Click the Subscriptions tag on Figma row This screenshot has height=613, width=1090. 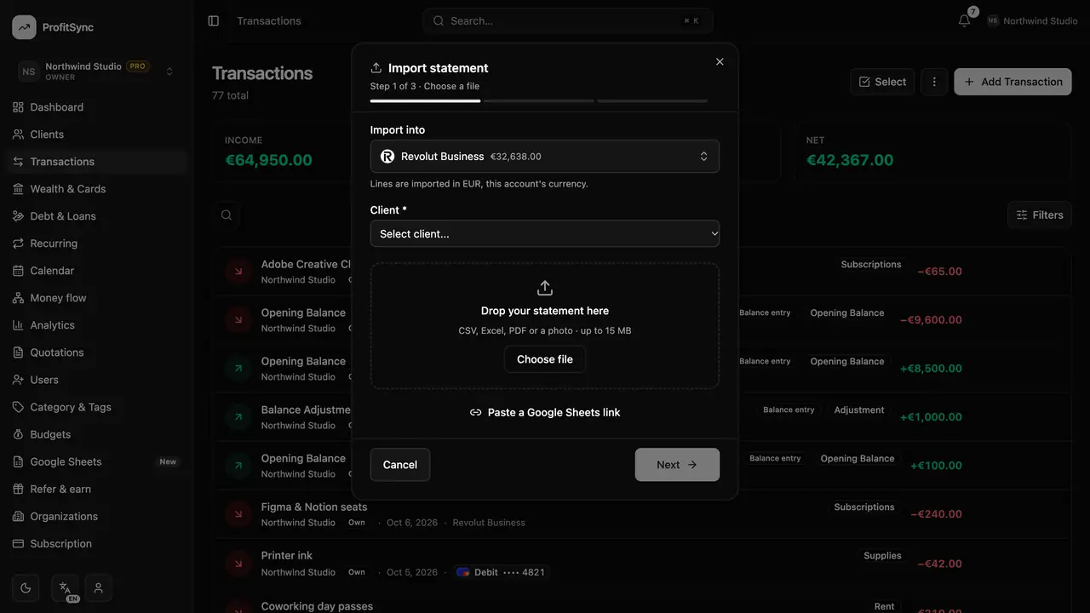pos(864,507)
